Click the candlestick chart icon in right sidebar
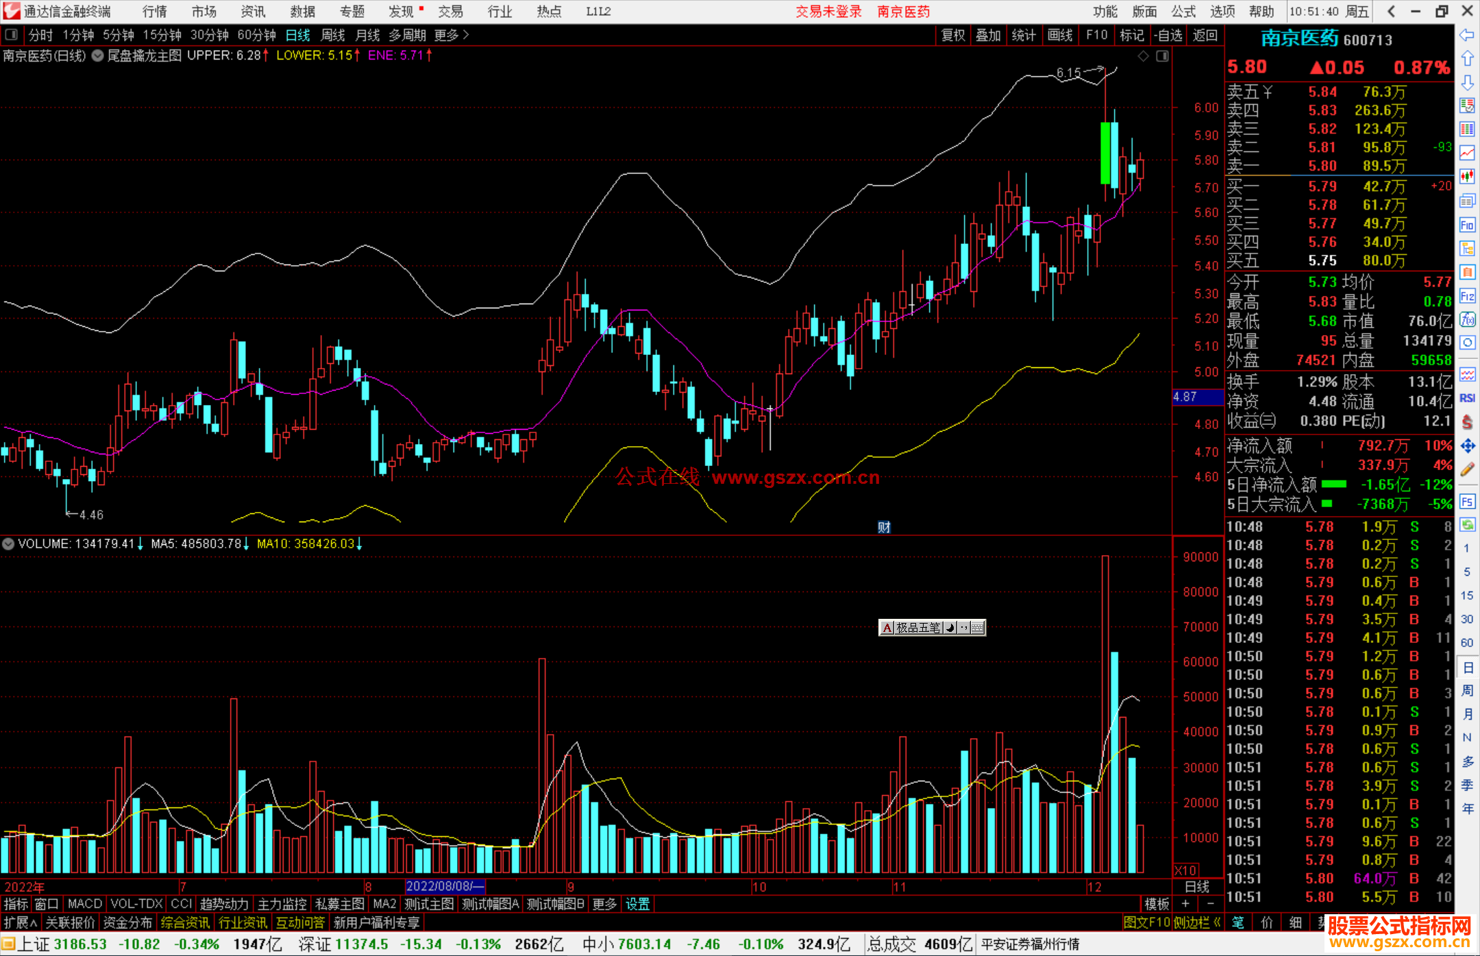The height and width of the screenshot is (956, 1480). point(1467,176)
